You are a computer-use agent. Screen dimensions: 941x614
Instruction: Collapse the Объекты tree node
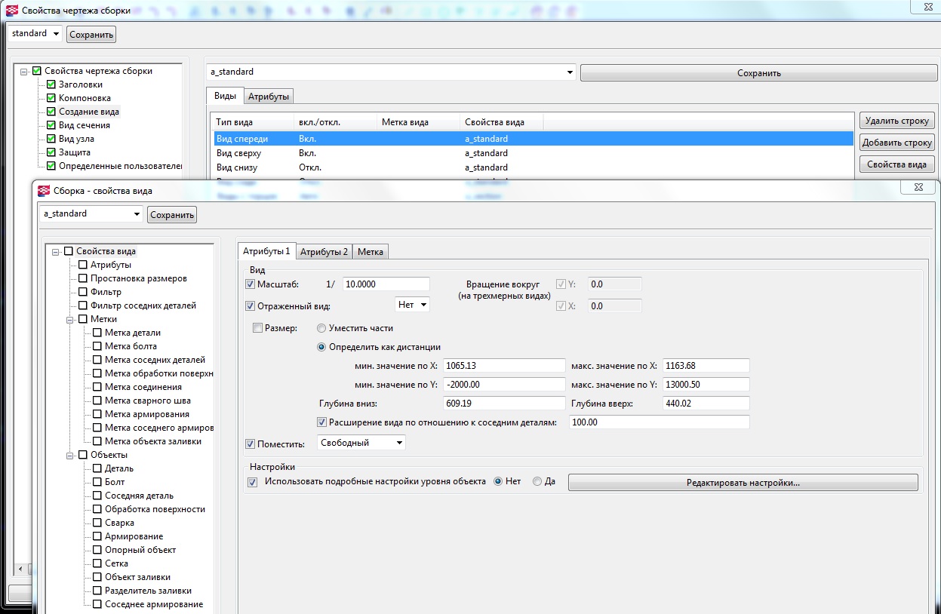[69, 455]
